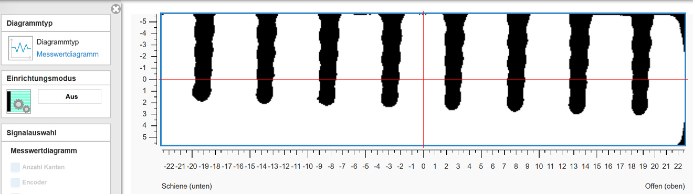Open the Messwertdiagramm link
693x194 pixels.
pyautogui.click(x=67, y=54)
